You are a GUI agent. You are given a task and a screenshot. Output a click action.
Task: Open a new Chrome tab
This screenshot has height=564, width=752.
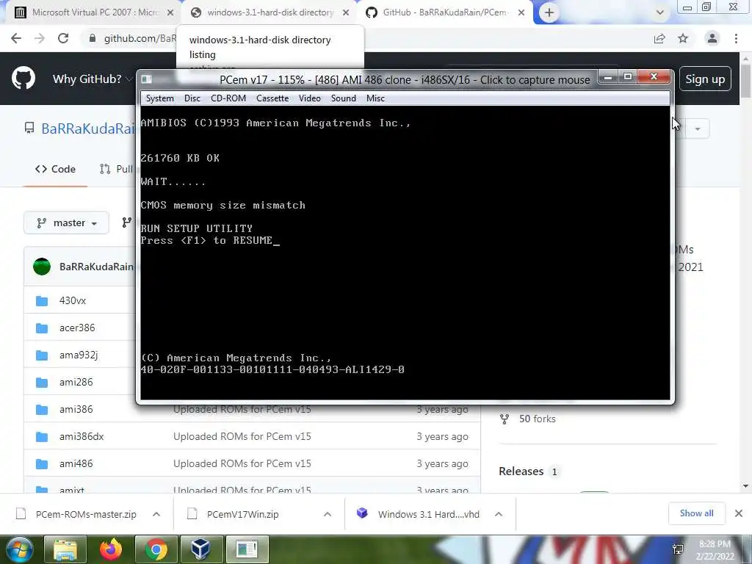549,13
